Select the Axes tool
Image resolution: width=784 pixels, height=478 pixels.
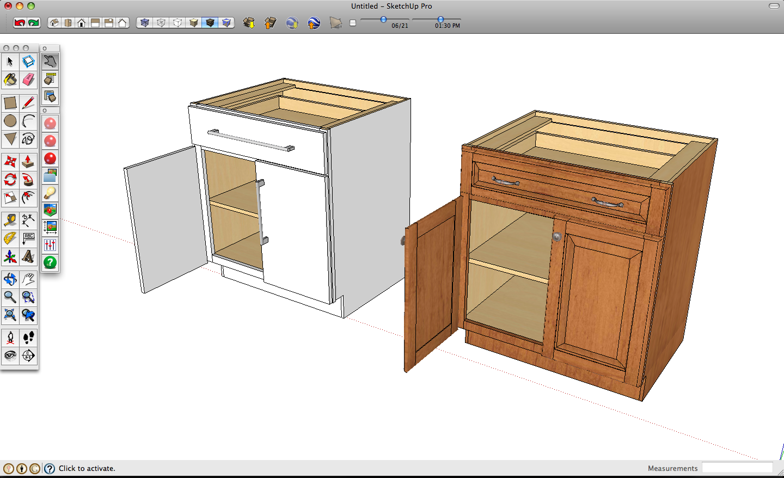[10, 256]
